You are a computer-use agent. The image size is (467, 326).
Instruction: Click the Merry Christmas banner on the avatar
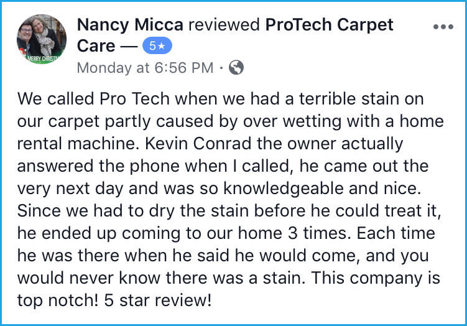42,58
